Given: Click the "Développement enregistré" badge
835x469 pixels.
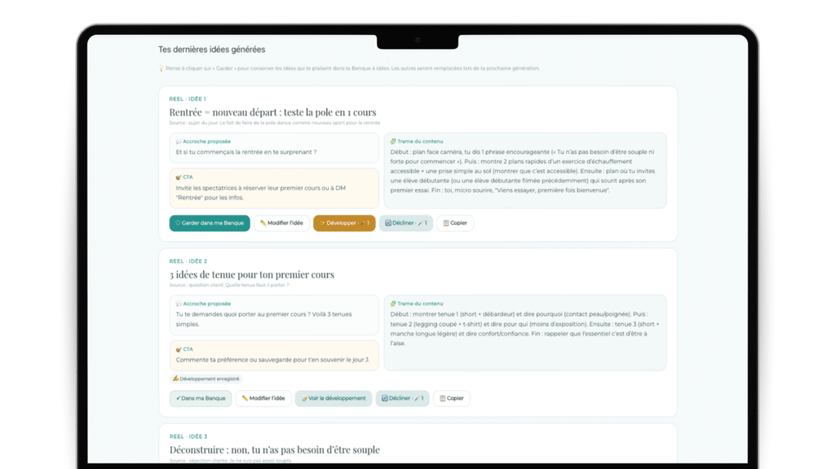Looking at the screenshot, I should coord(206,379).
